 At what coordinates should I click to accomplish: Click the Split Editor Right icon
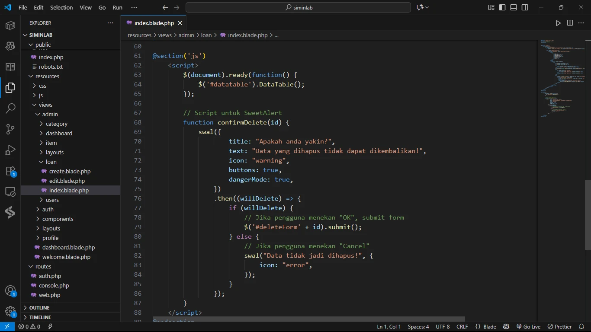[570, 23]
